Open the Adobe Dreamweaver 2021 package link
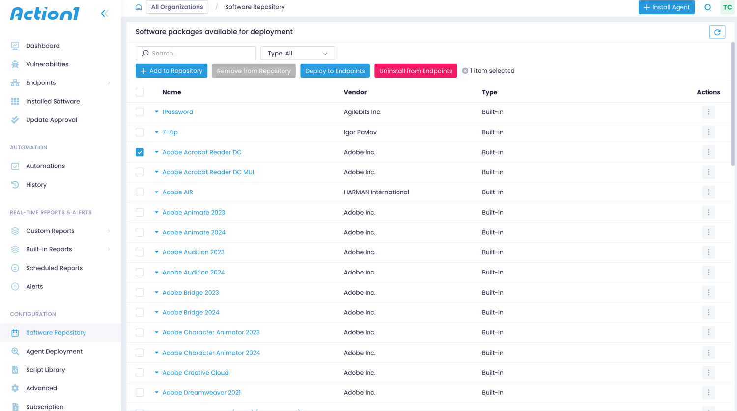This screenshot has height=411, width=737. (x=201, y=392)
